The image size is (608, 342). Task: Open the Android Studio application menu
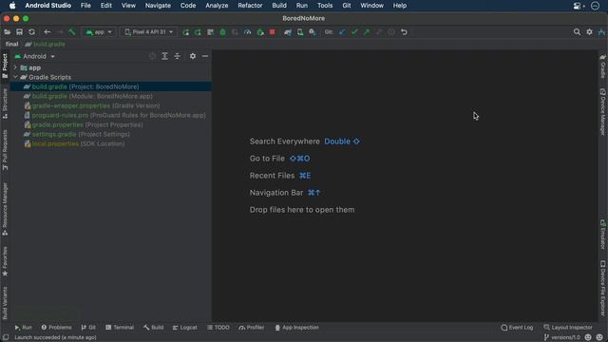pyautogui.click(x=48, y=6)
